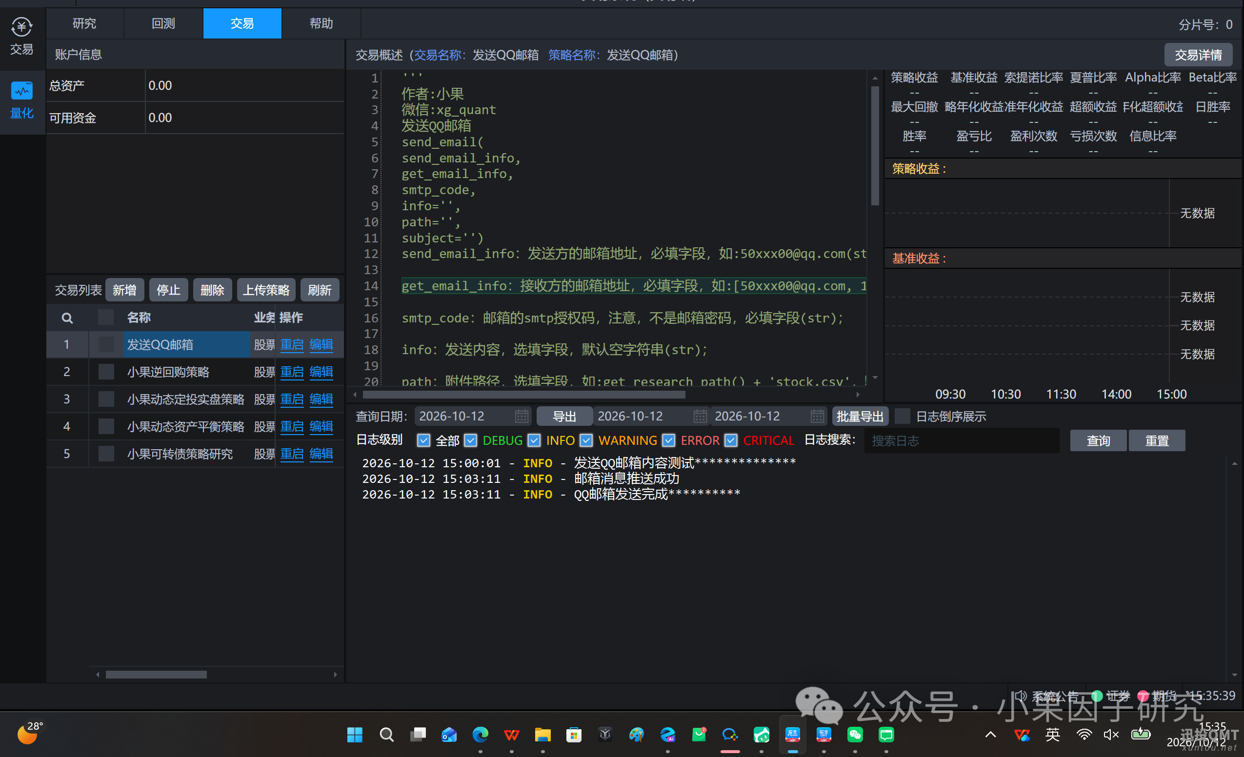Open Microsoft Store from the taskbar

[x=574, y=735]
